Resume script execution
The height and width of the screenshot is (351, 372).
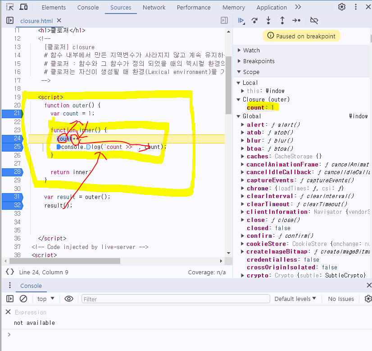click(241, 21)
